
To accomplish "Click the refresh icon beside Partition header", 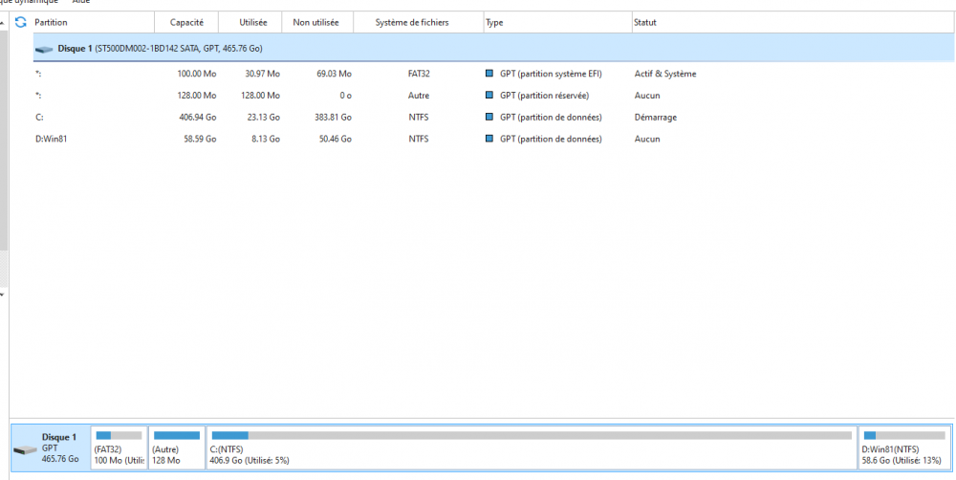I will [20, 21].
